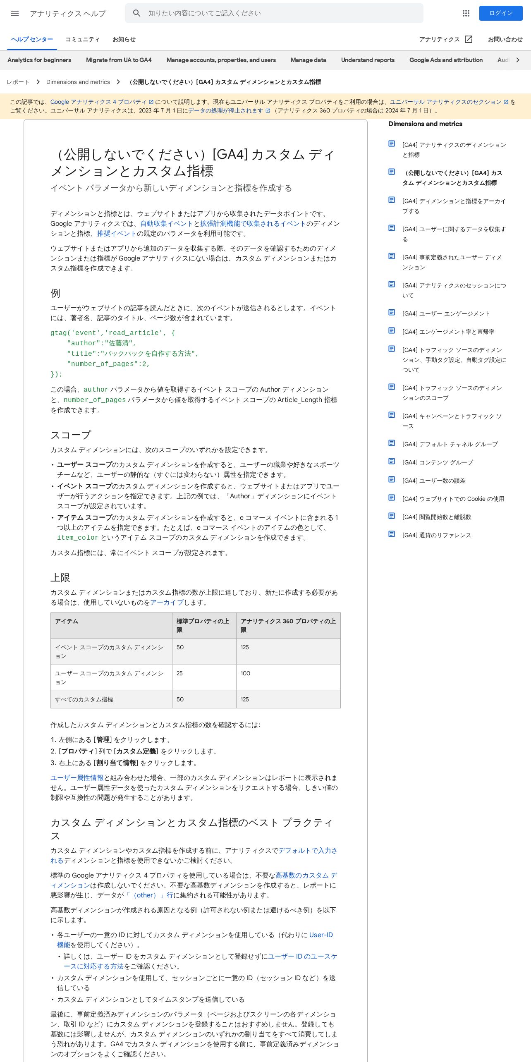Open Manage accounts, properties, and users category

click(x=221, y=60)
